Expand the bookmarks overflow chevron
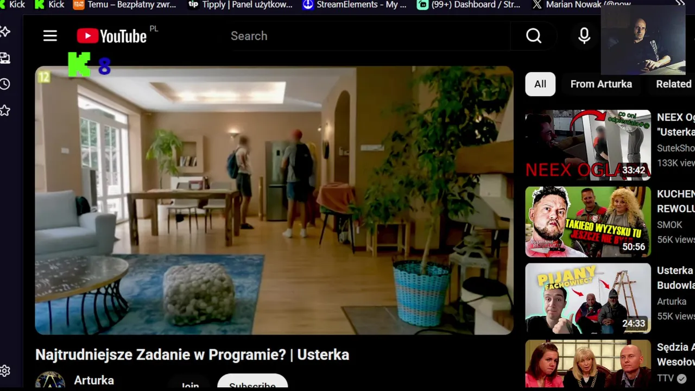 point(680,4)
